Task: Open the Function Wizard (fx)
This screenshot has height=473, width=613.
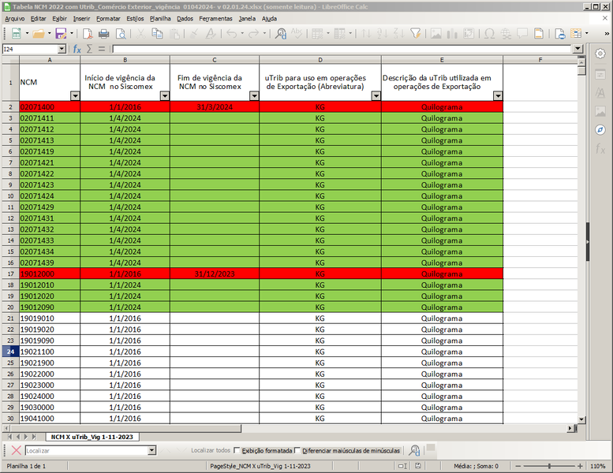Action: [77, 49]
